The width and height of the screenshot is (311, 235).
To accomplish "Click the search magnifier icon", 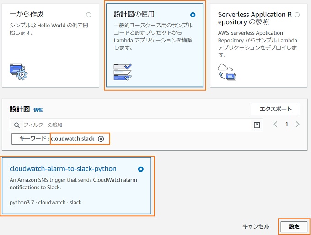I will point(17,125).
